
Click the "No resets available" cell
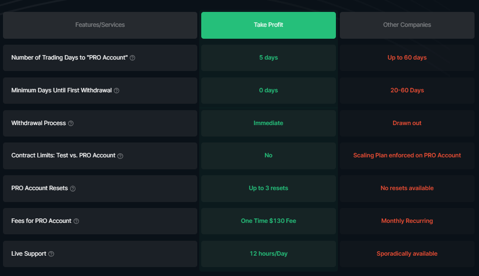pyautogui.click(x=407, y=188)
